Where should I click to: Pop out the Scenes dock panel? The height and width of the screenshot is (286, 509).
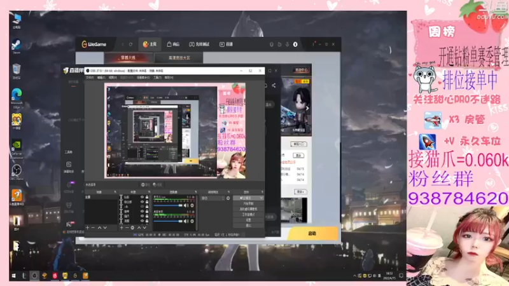pyautogui.click(x=115, y=192)
